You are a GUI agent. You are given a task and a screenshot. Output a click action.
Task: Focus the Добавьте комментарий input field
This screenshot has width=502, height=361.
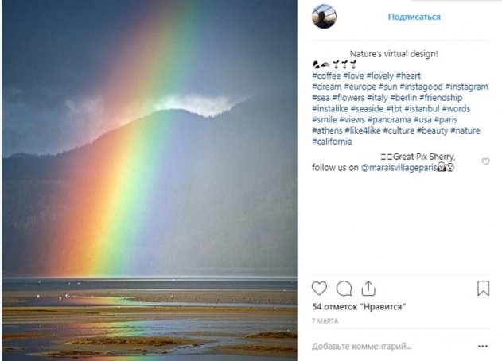pos(394,346)
